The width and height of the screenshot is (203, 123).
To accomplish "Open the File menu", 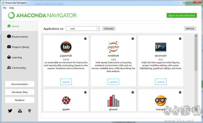I will (5, 8).
